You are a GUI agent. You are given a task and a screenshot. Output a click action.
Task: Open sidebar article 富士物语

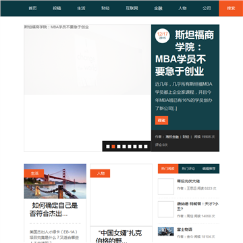pos(184,230)
